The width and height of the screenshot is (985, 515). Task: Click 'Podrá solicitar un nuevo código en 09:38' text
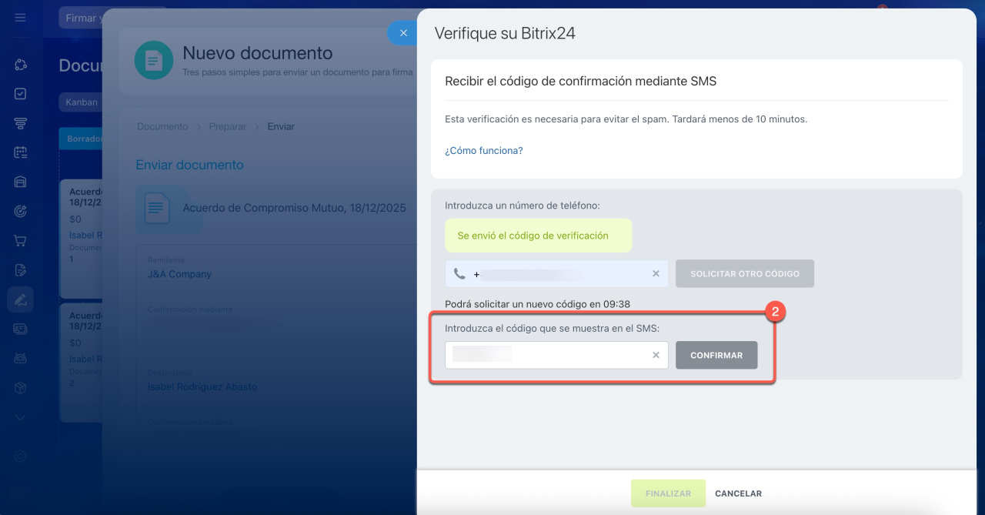538,304
